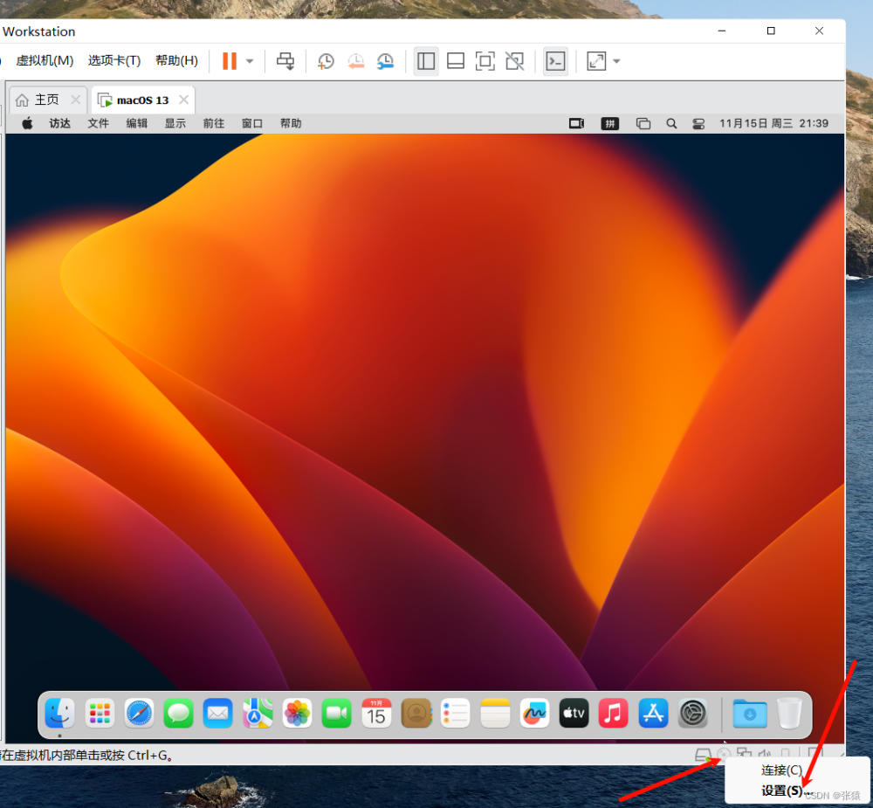
Task: Open Photos from the dock
Action: 297,714
